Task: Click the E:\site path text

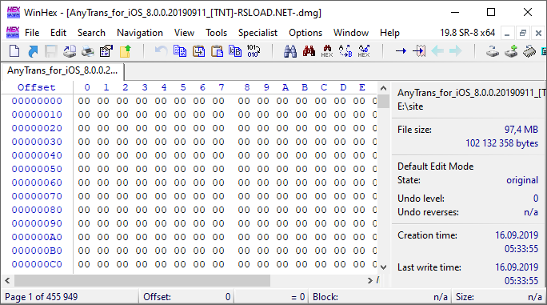Action: coord(410,106)
